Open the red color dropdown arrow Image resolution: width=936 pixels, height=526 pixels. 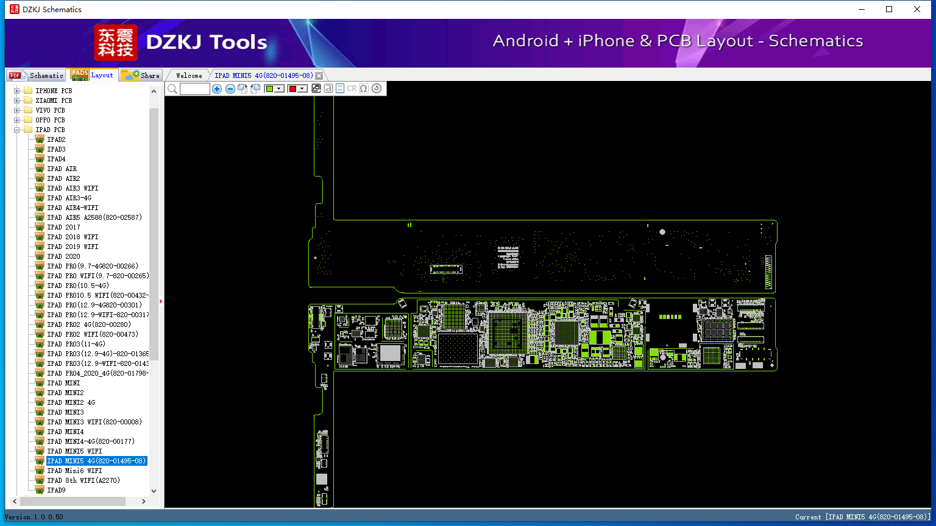coord(302,89)
